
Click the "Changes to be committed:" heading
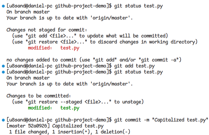coord(38,96)
